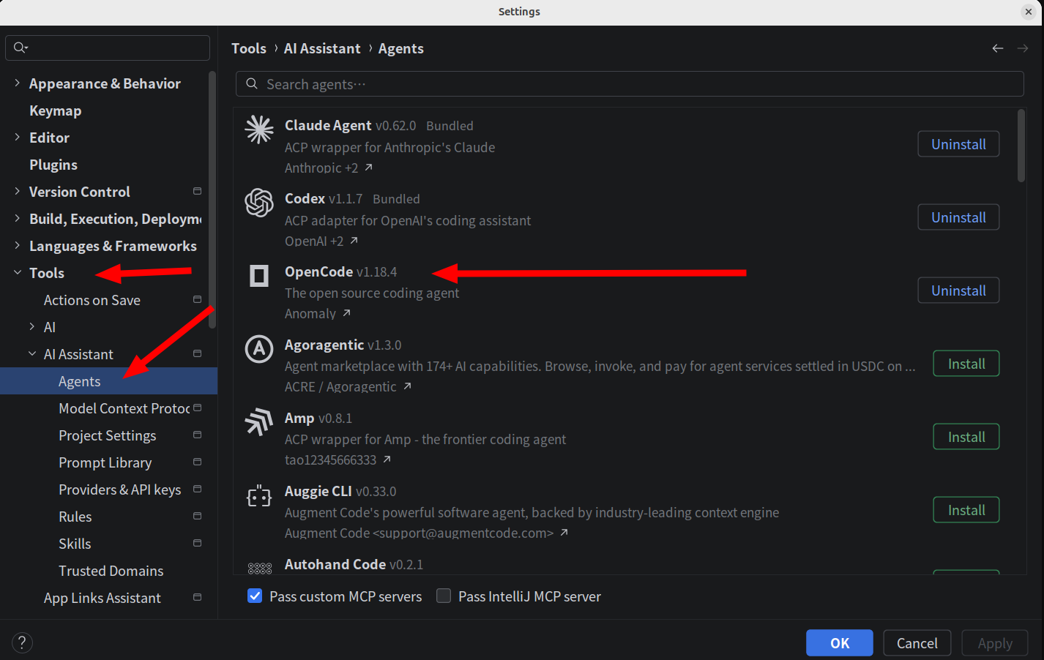This screenshot has height=660, width=1044.
Task: Click the project-level icon next to App Links Assistant
Action: [x=197, y=597]
